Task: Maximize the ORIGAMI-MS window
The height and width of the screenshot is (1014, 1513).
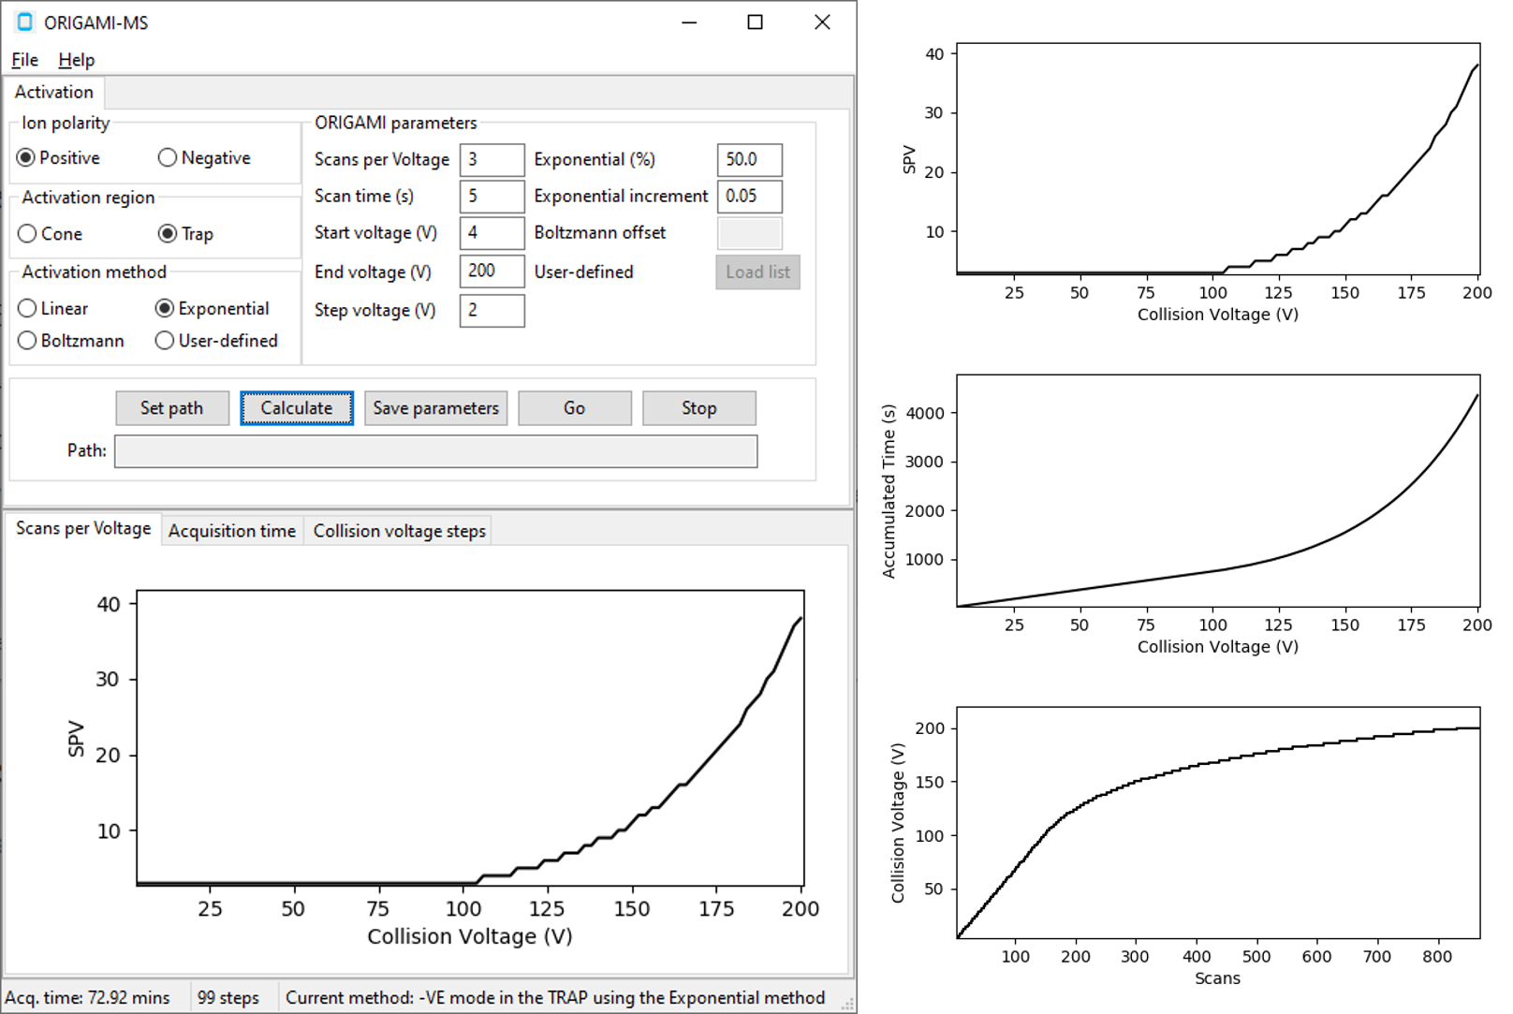Action: 755,22
